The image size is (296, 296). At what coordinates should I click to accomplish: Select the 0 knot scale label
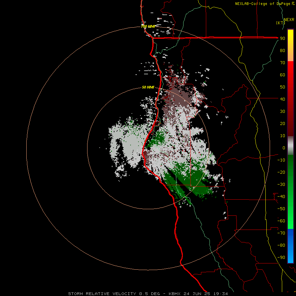[x=284, y=148]
